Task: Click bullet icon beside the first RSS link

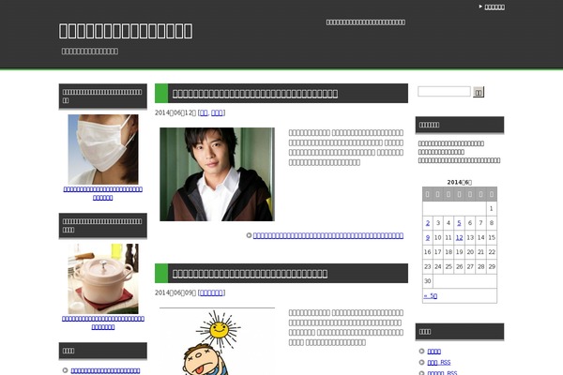Action: [x=422, y=363]
